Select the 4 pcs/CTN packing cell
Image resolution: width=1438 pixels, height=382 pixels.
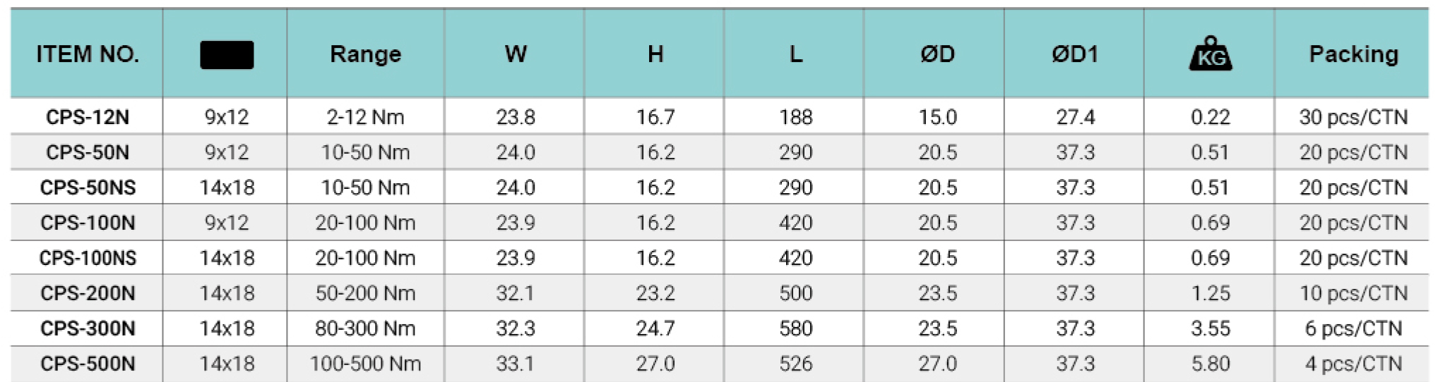tap(1353, 364)
